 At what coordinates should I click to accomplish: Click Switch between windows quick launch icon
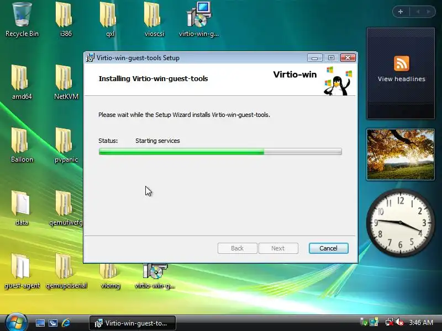click(52, 323)
